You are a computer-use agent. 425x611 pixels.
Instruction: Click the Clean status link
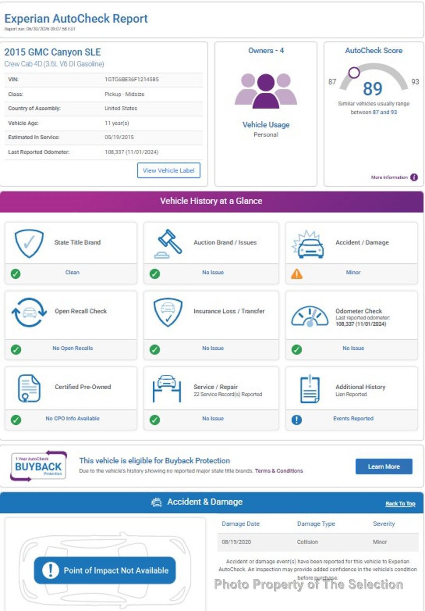72,272
